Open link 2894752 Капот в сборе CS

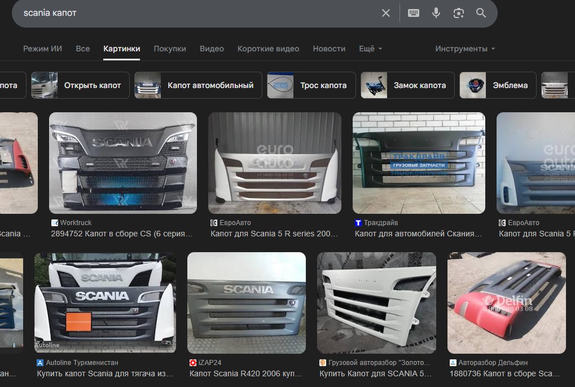click(x=122, y=234)
